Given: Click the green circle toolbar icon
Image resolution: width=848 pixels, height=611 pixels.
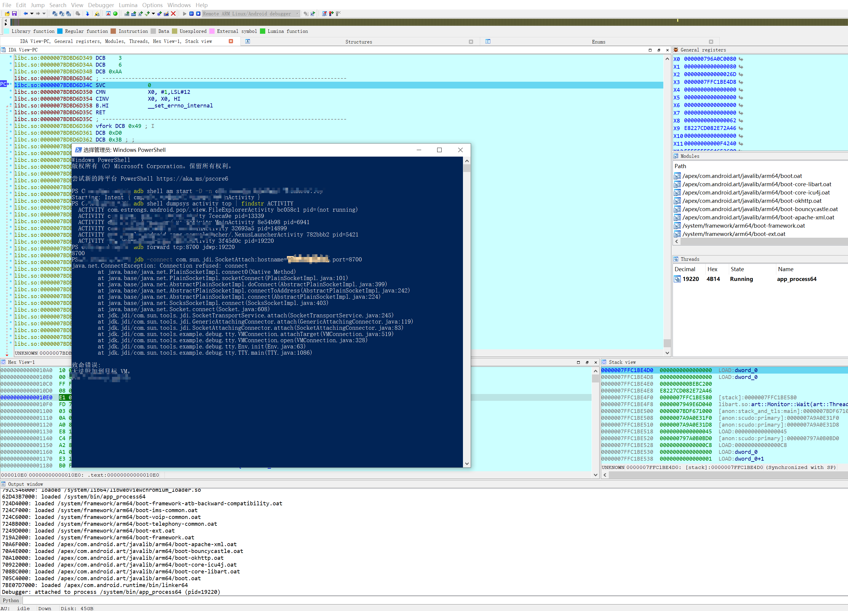Looking at the screenshot, I should coord(115,14).
